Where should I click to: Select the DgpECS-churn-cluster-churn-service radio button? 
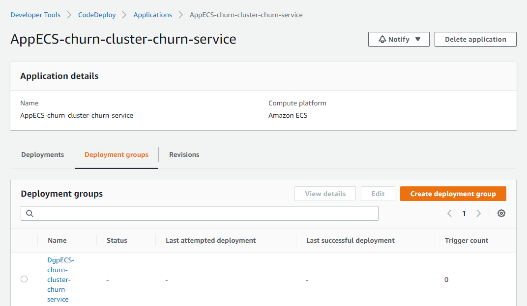(x=24, y=279)
